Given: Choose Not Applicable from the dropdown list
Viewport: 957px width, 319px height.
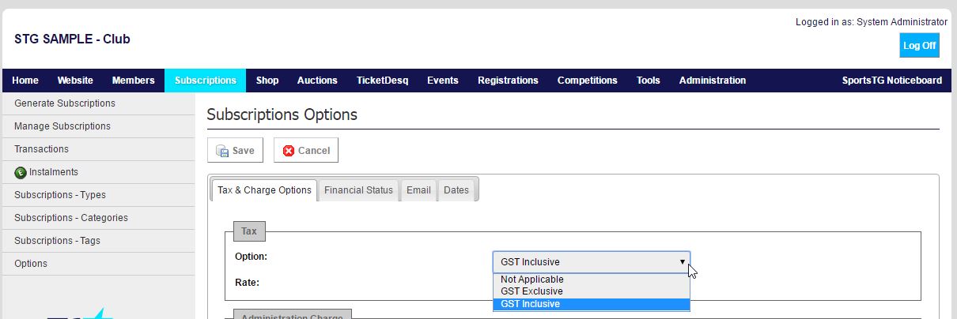Looking at the screenshot, I should pos(591,280).
